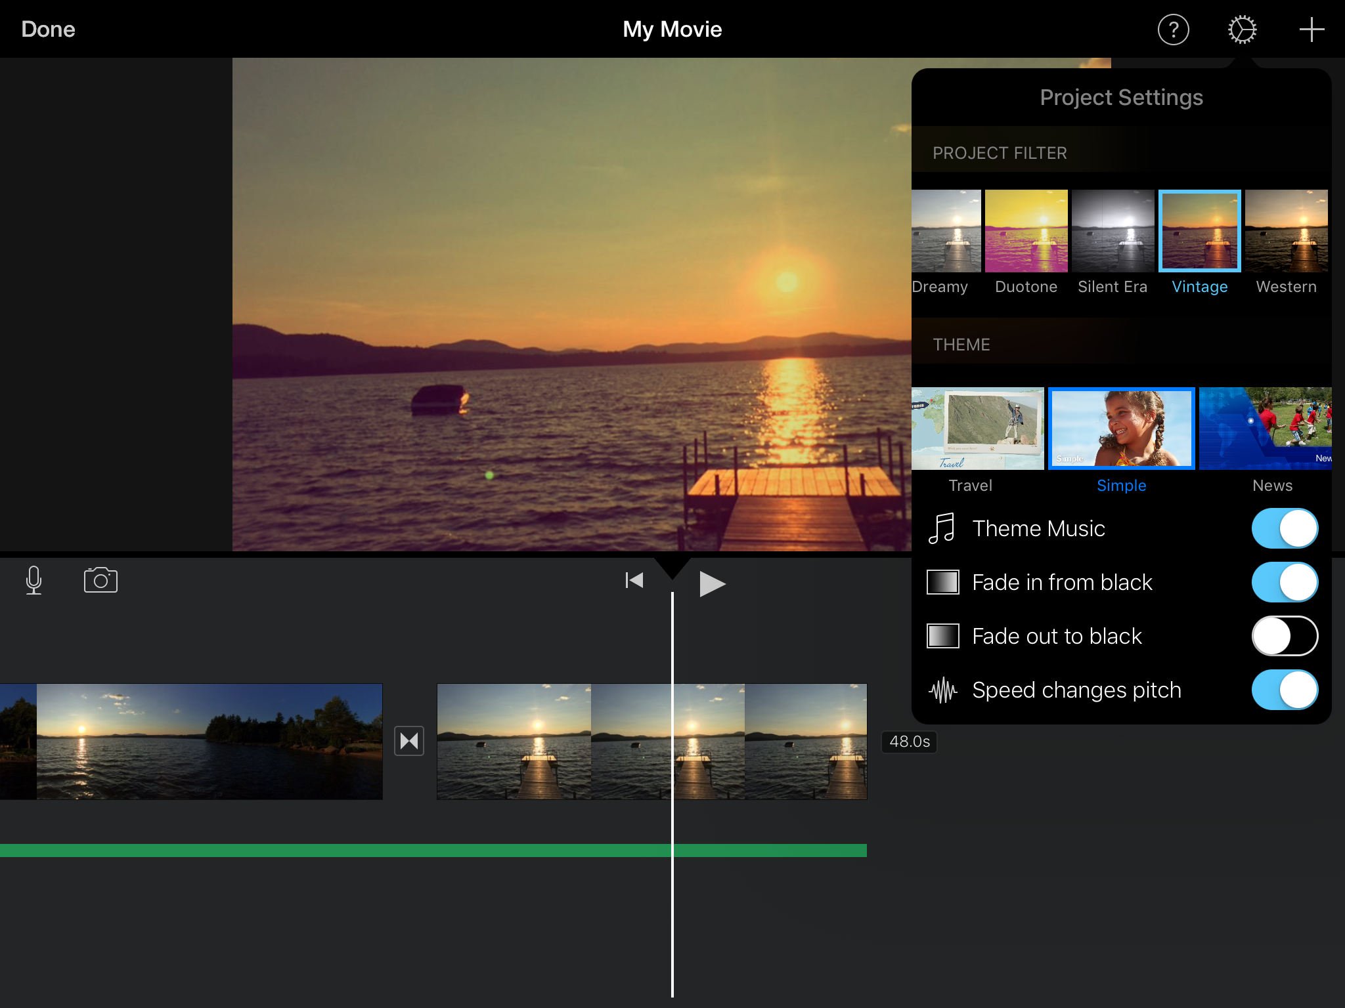Tap Done to exit the project

click(47, 29)
